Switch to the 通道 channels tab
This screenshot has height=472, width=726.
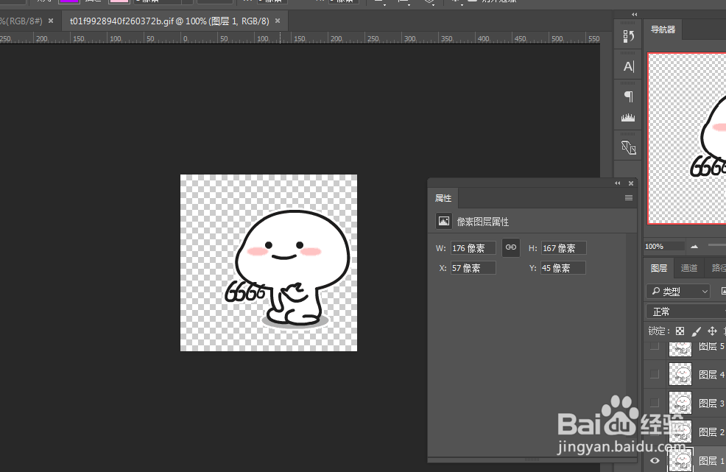pos(689,268)
